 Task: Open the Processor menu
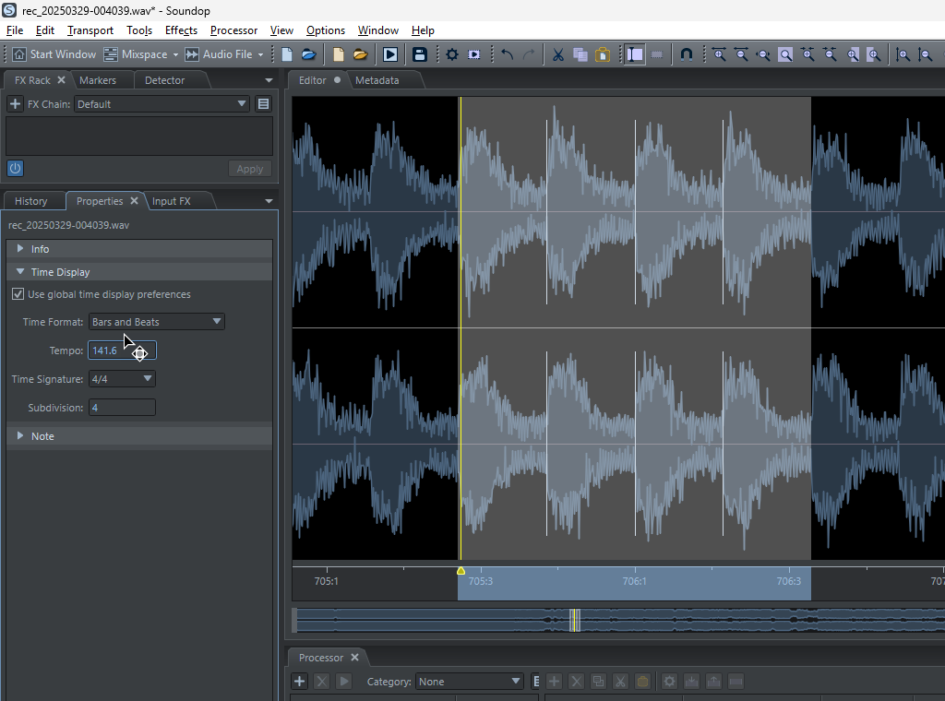pos(233,30)
